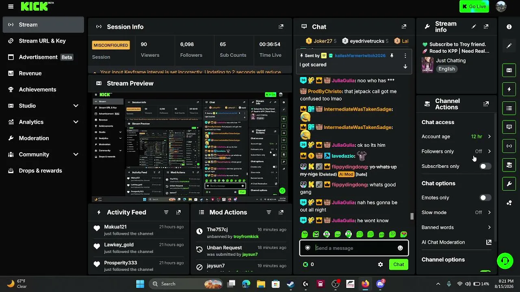Send message with Chat button
The width and height of the screenshot is (520, 292).
399,264
